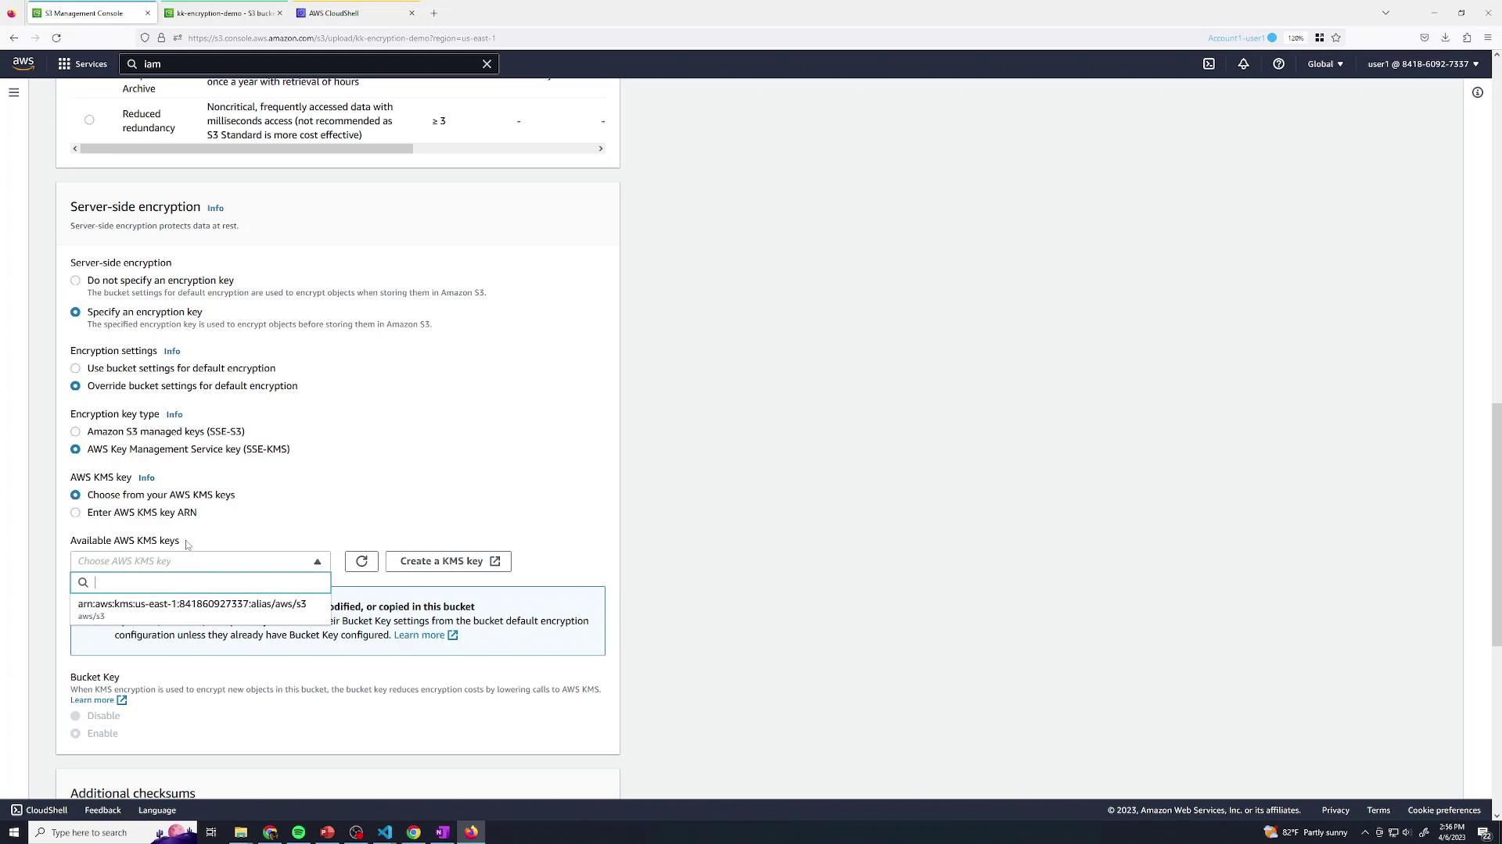1502x844 pixels.
Task: Launch Spotify from the taskbar
Action: click(299, 832)
